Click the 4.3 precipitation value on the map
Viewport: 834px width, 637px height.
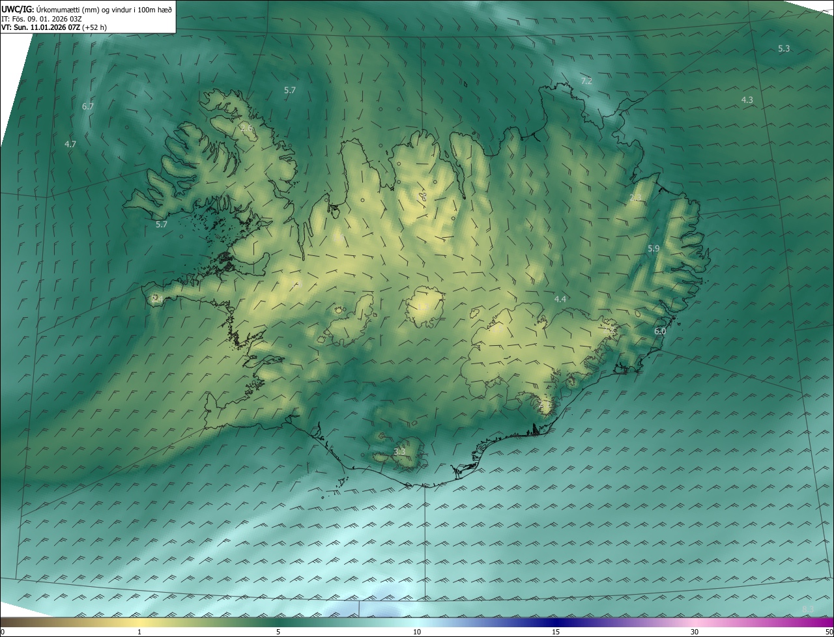(747, 100)
